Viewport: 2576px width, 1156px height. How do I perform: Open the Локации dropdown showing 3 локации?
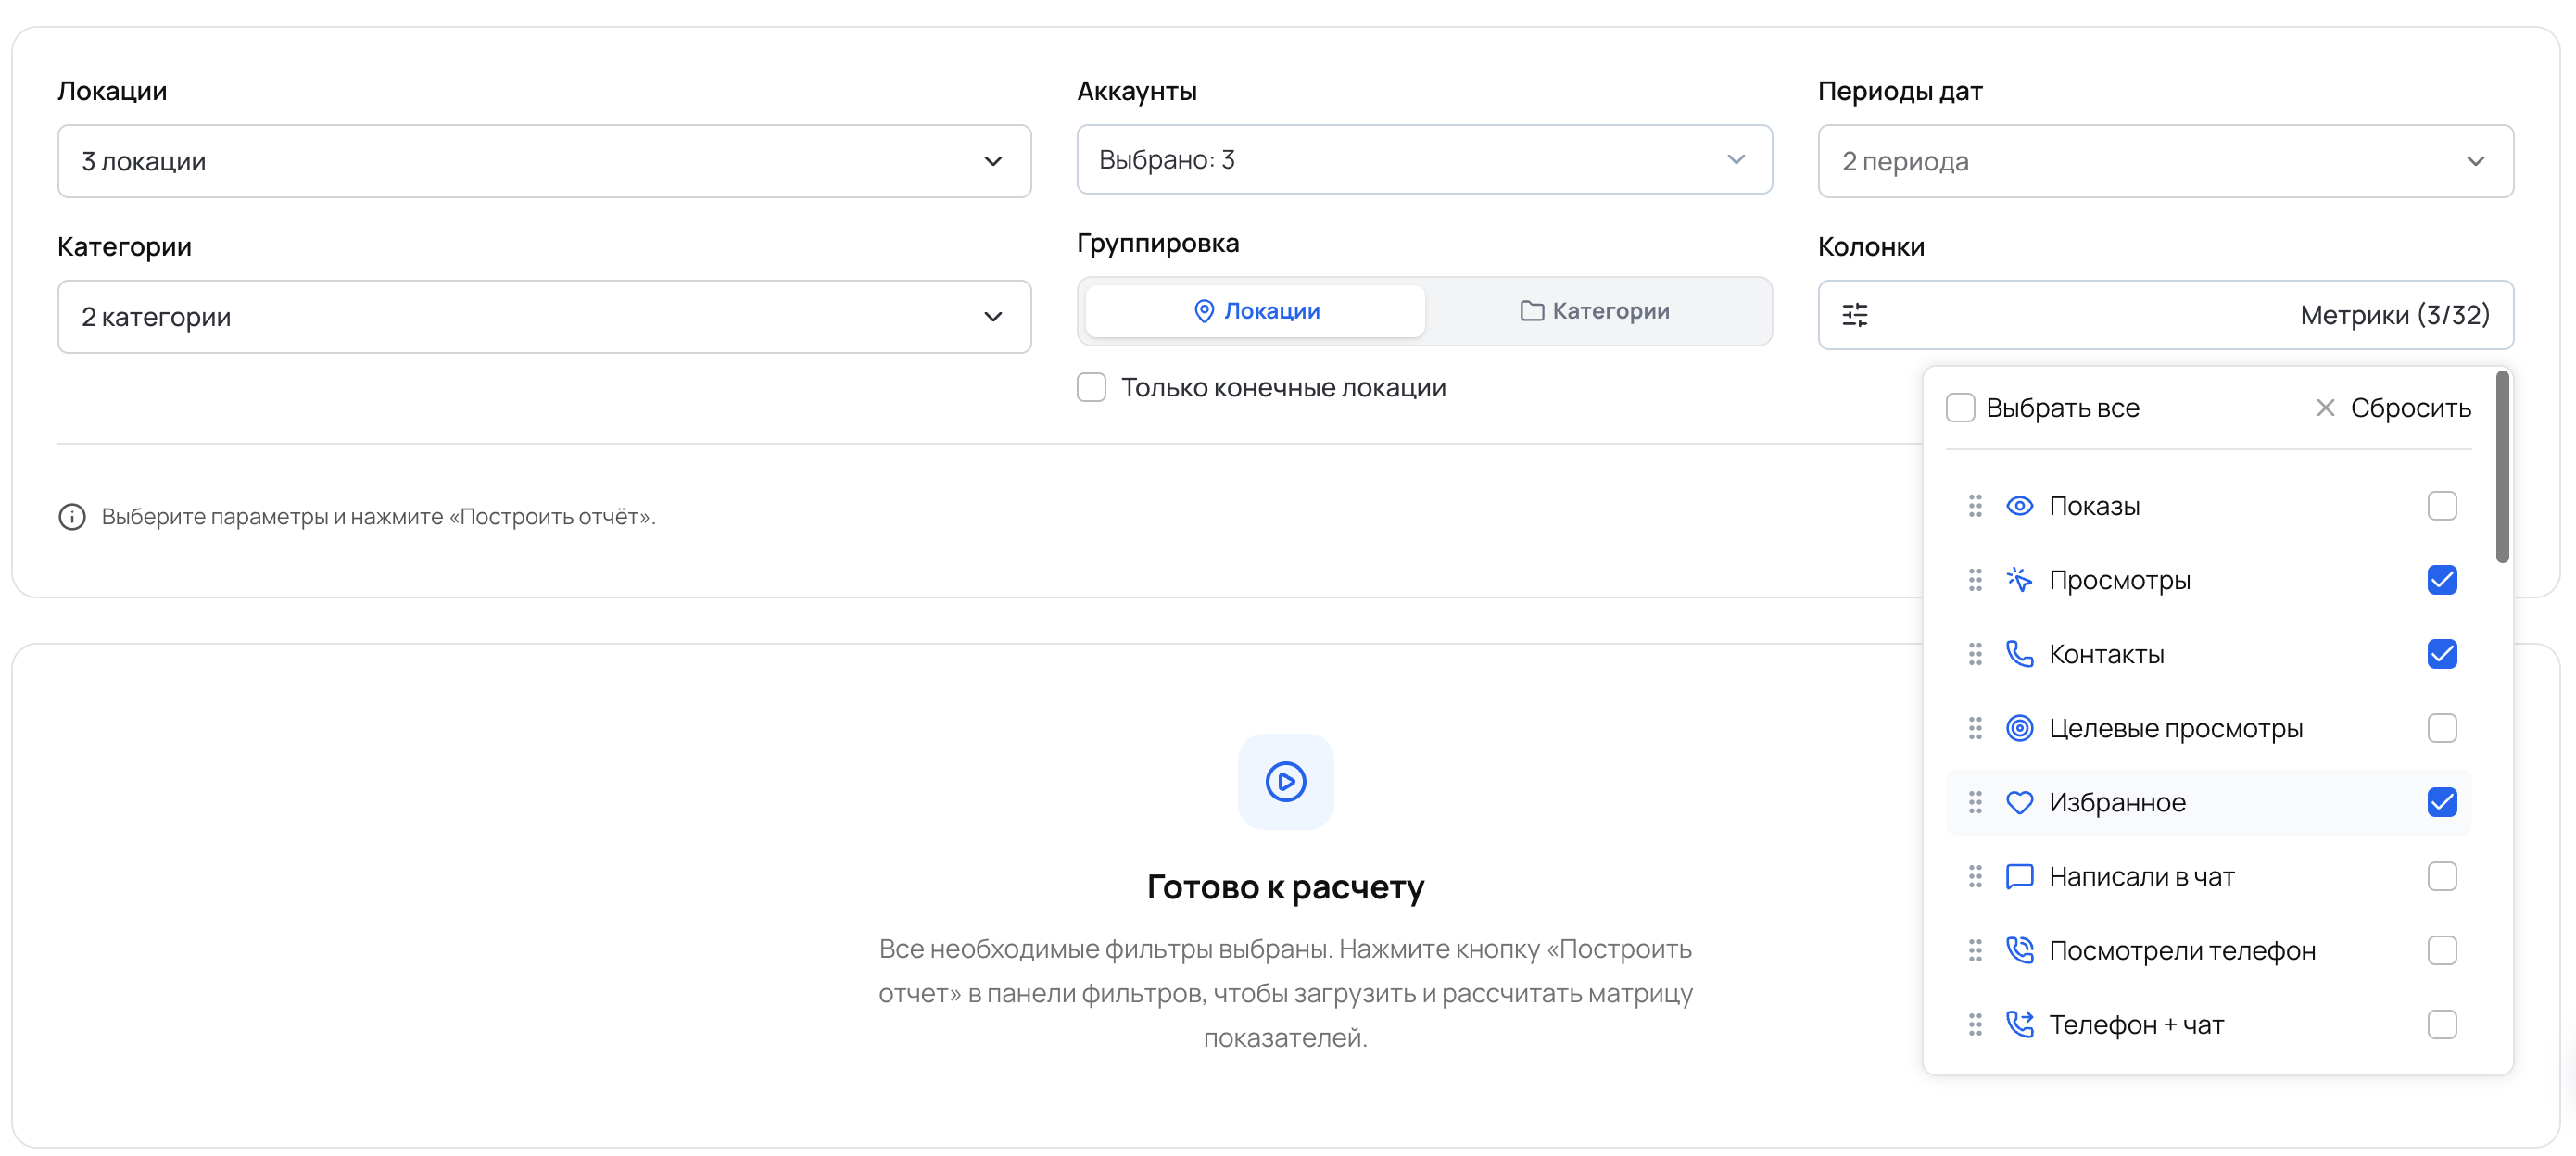click(x=544, y=161)
